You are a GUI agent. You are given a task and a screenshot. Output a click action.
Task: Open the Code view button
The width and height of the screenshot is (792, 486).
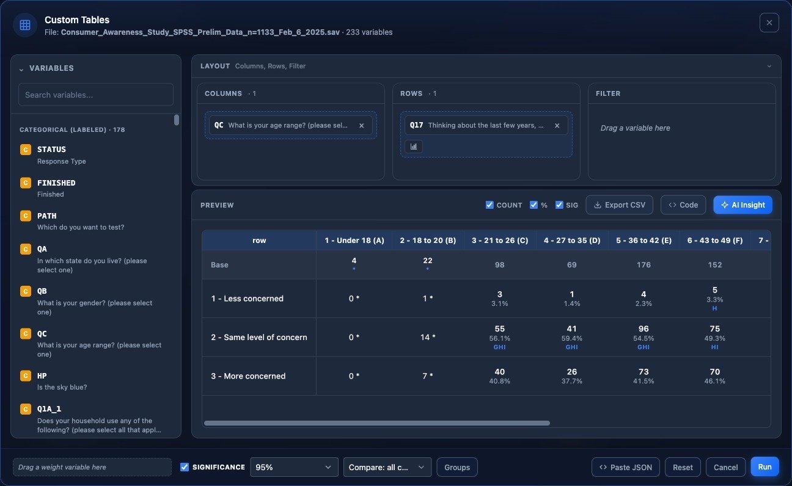point(683,205)
